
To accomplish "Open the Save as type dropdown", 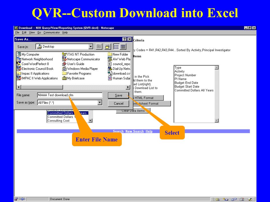I will point(100,103).
